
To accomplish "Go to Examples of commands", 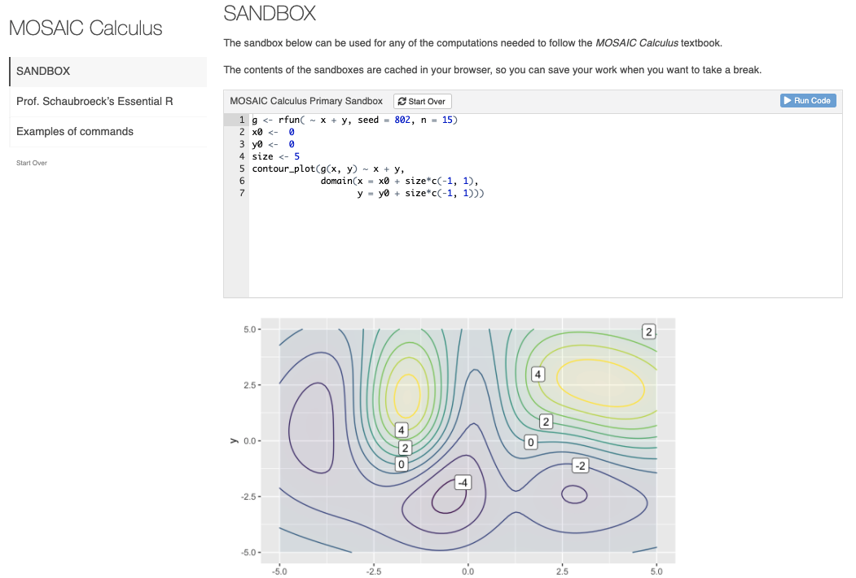I will tap(75, 132).
